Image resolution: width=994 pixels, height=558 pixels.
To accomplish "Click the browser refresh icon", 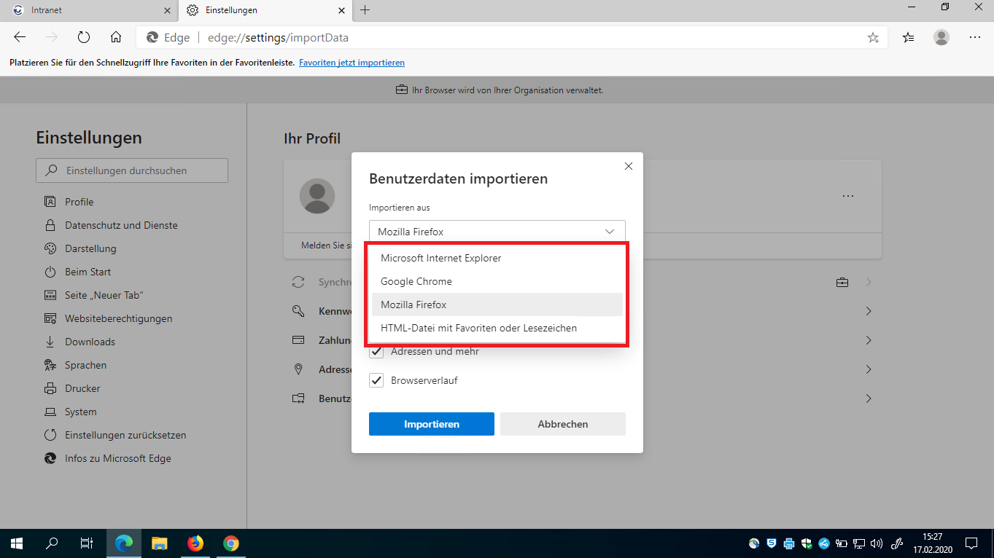I will click(83, 37).
